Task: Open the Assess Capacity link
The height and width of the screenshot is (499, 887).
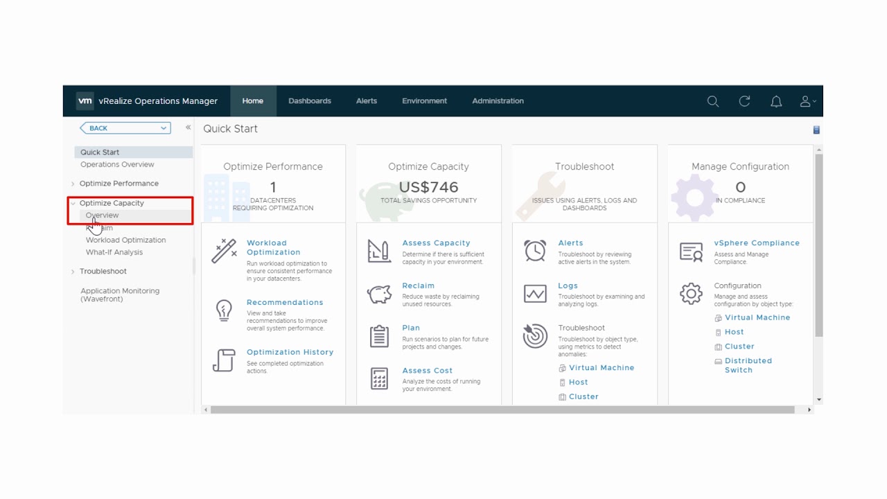Action: tap(436, 243)
